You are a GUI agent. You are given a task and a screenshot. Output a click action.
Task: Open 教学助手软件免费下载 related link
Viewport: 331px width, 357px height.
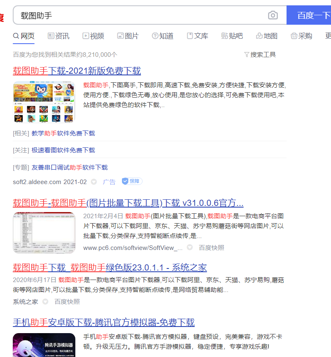[x=63, y=133]
